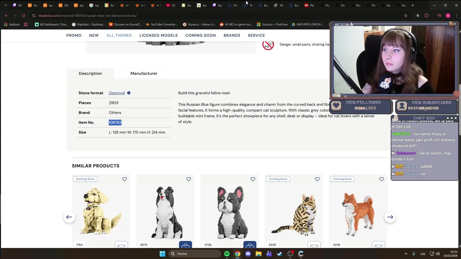Add French bulldog product to wishlist
Viewport: 461px width, 259px height.
(x=253, y=179)
